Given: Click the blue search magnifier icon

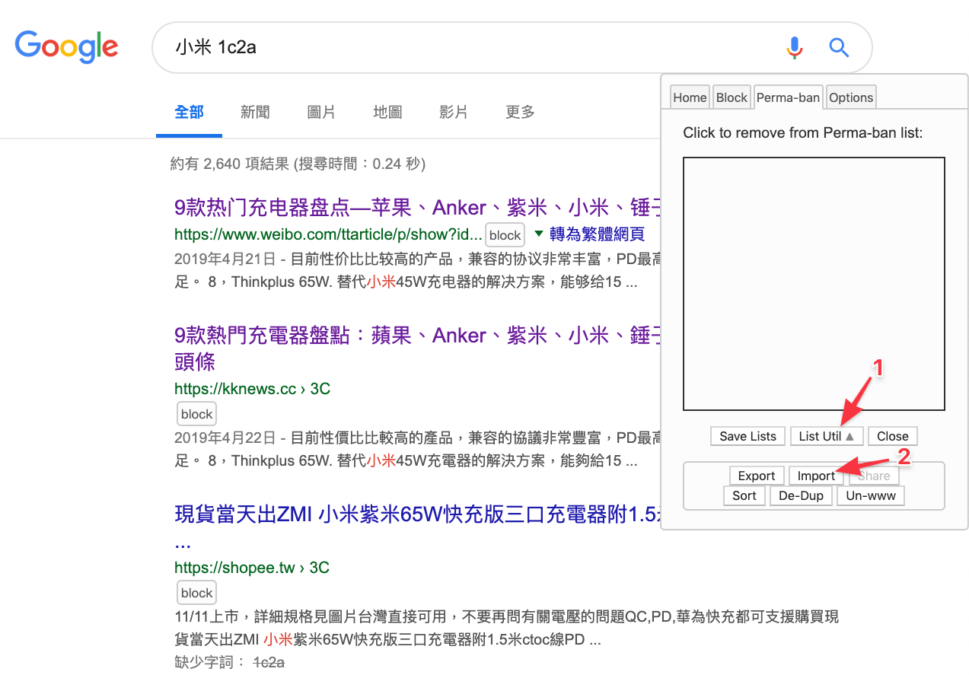Looking at the screenshot, I should (839, 48).
